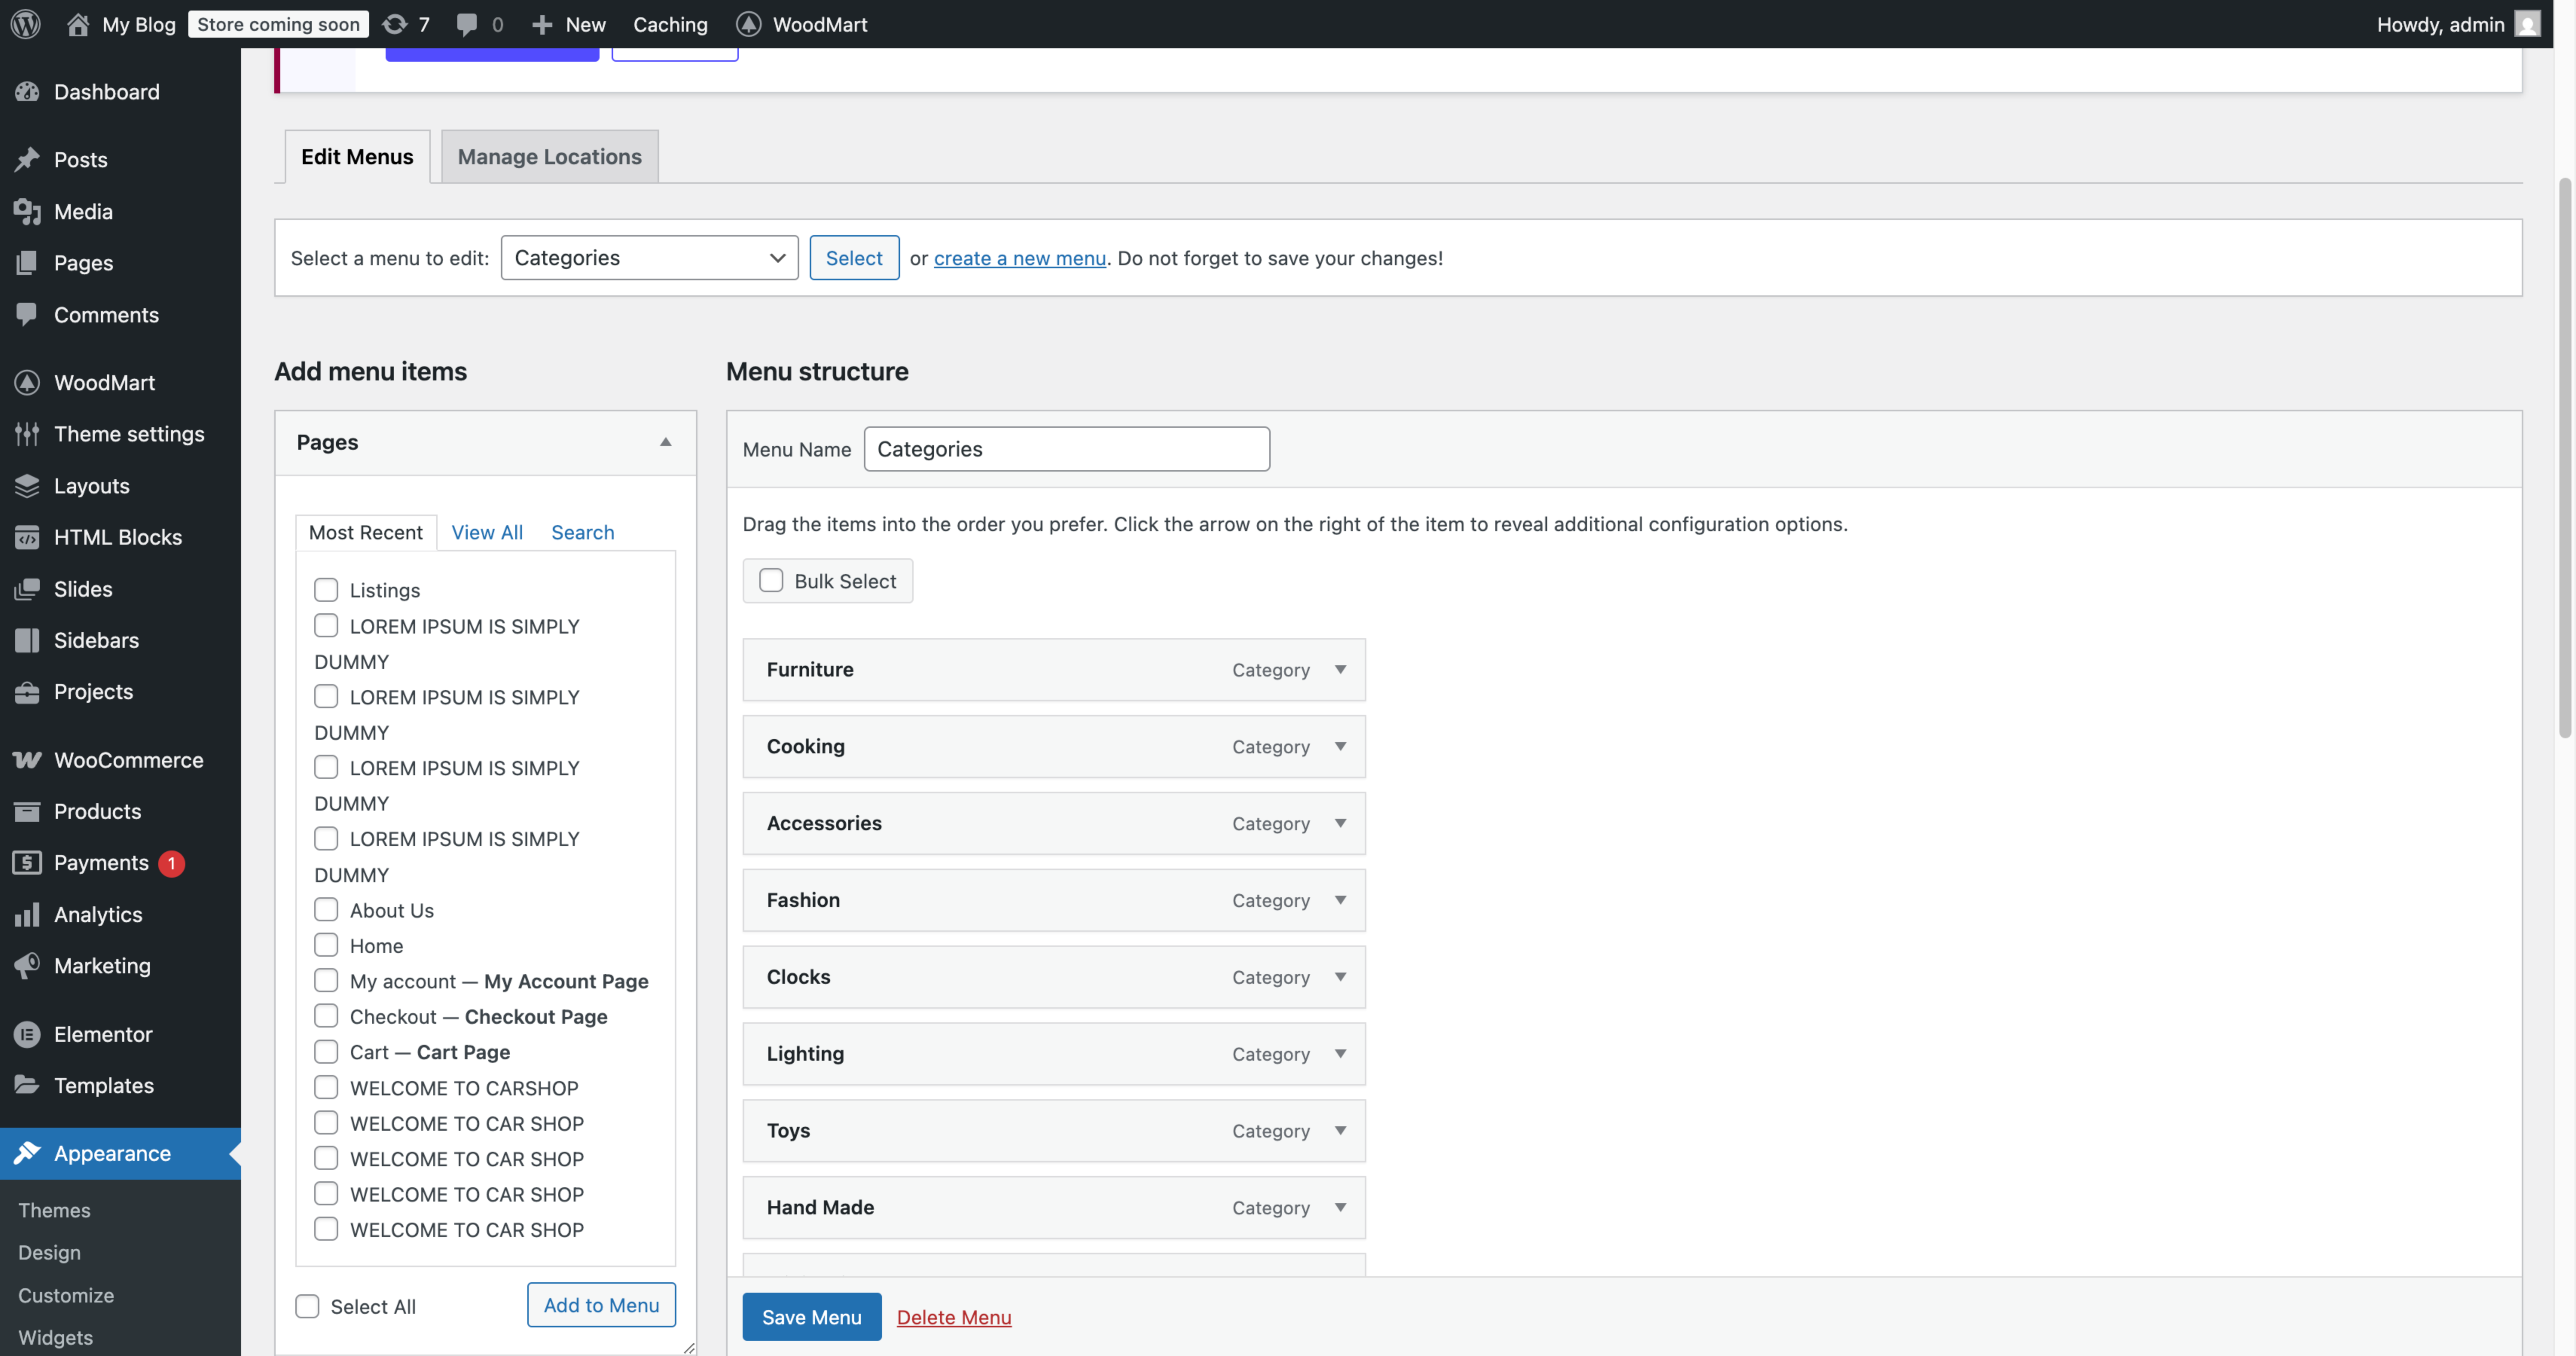
Task: Collapse the Pages panel arrow
Action: coord(665,442)
